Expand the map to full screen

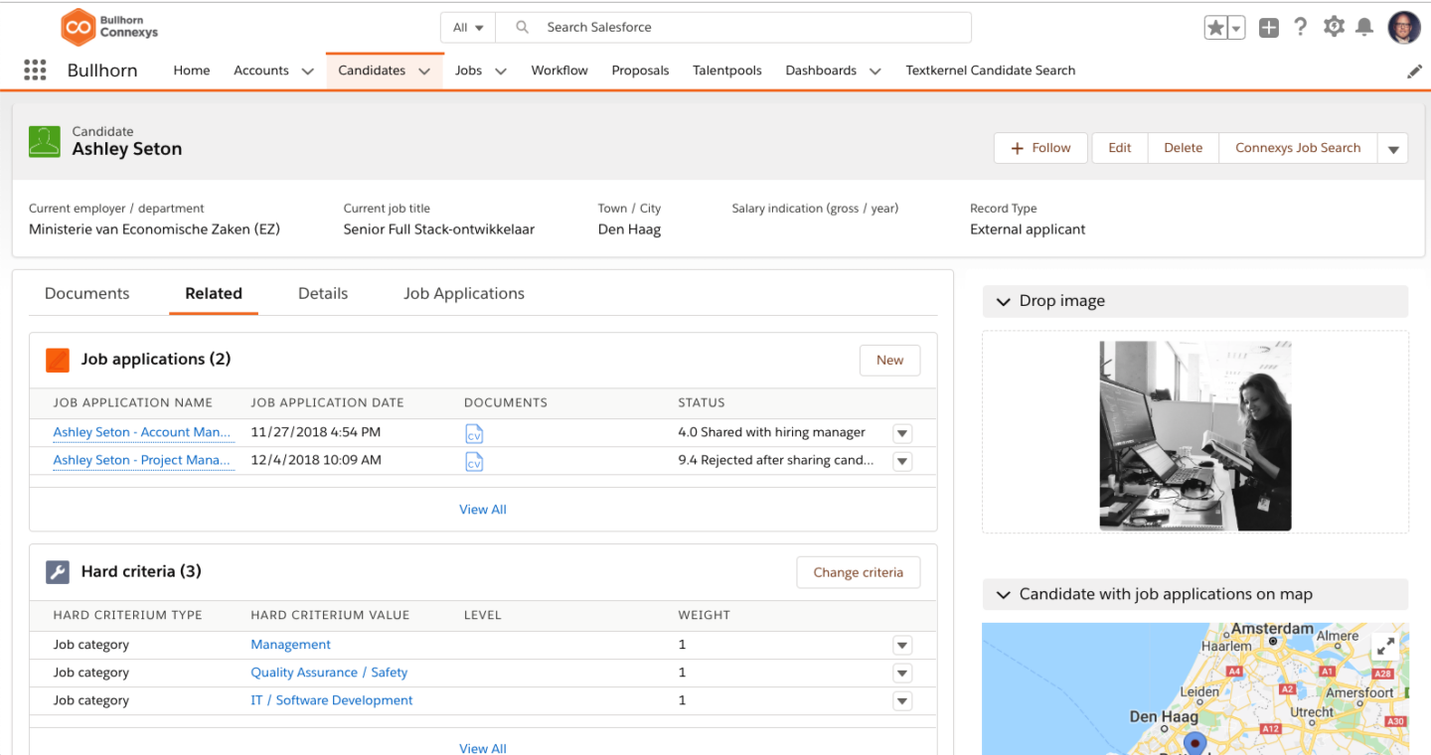1384,647
